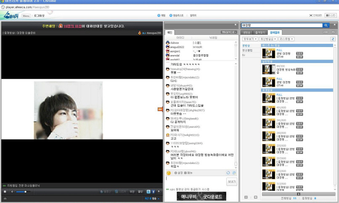339x203 pixels.
Task: Send the chat message with 보내기
Action: [x=232, y=182]
